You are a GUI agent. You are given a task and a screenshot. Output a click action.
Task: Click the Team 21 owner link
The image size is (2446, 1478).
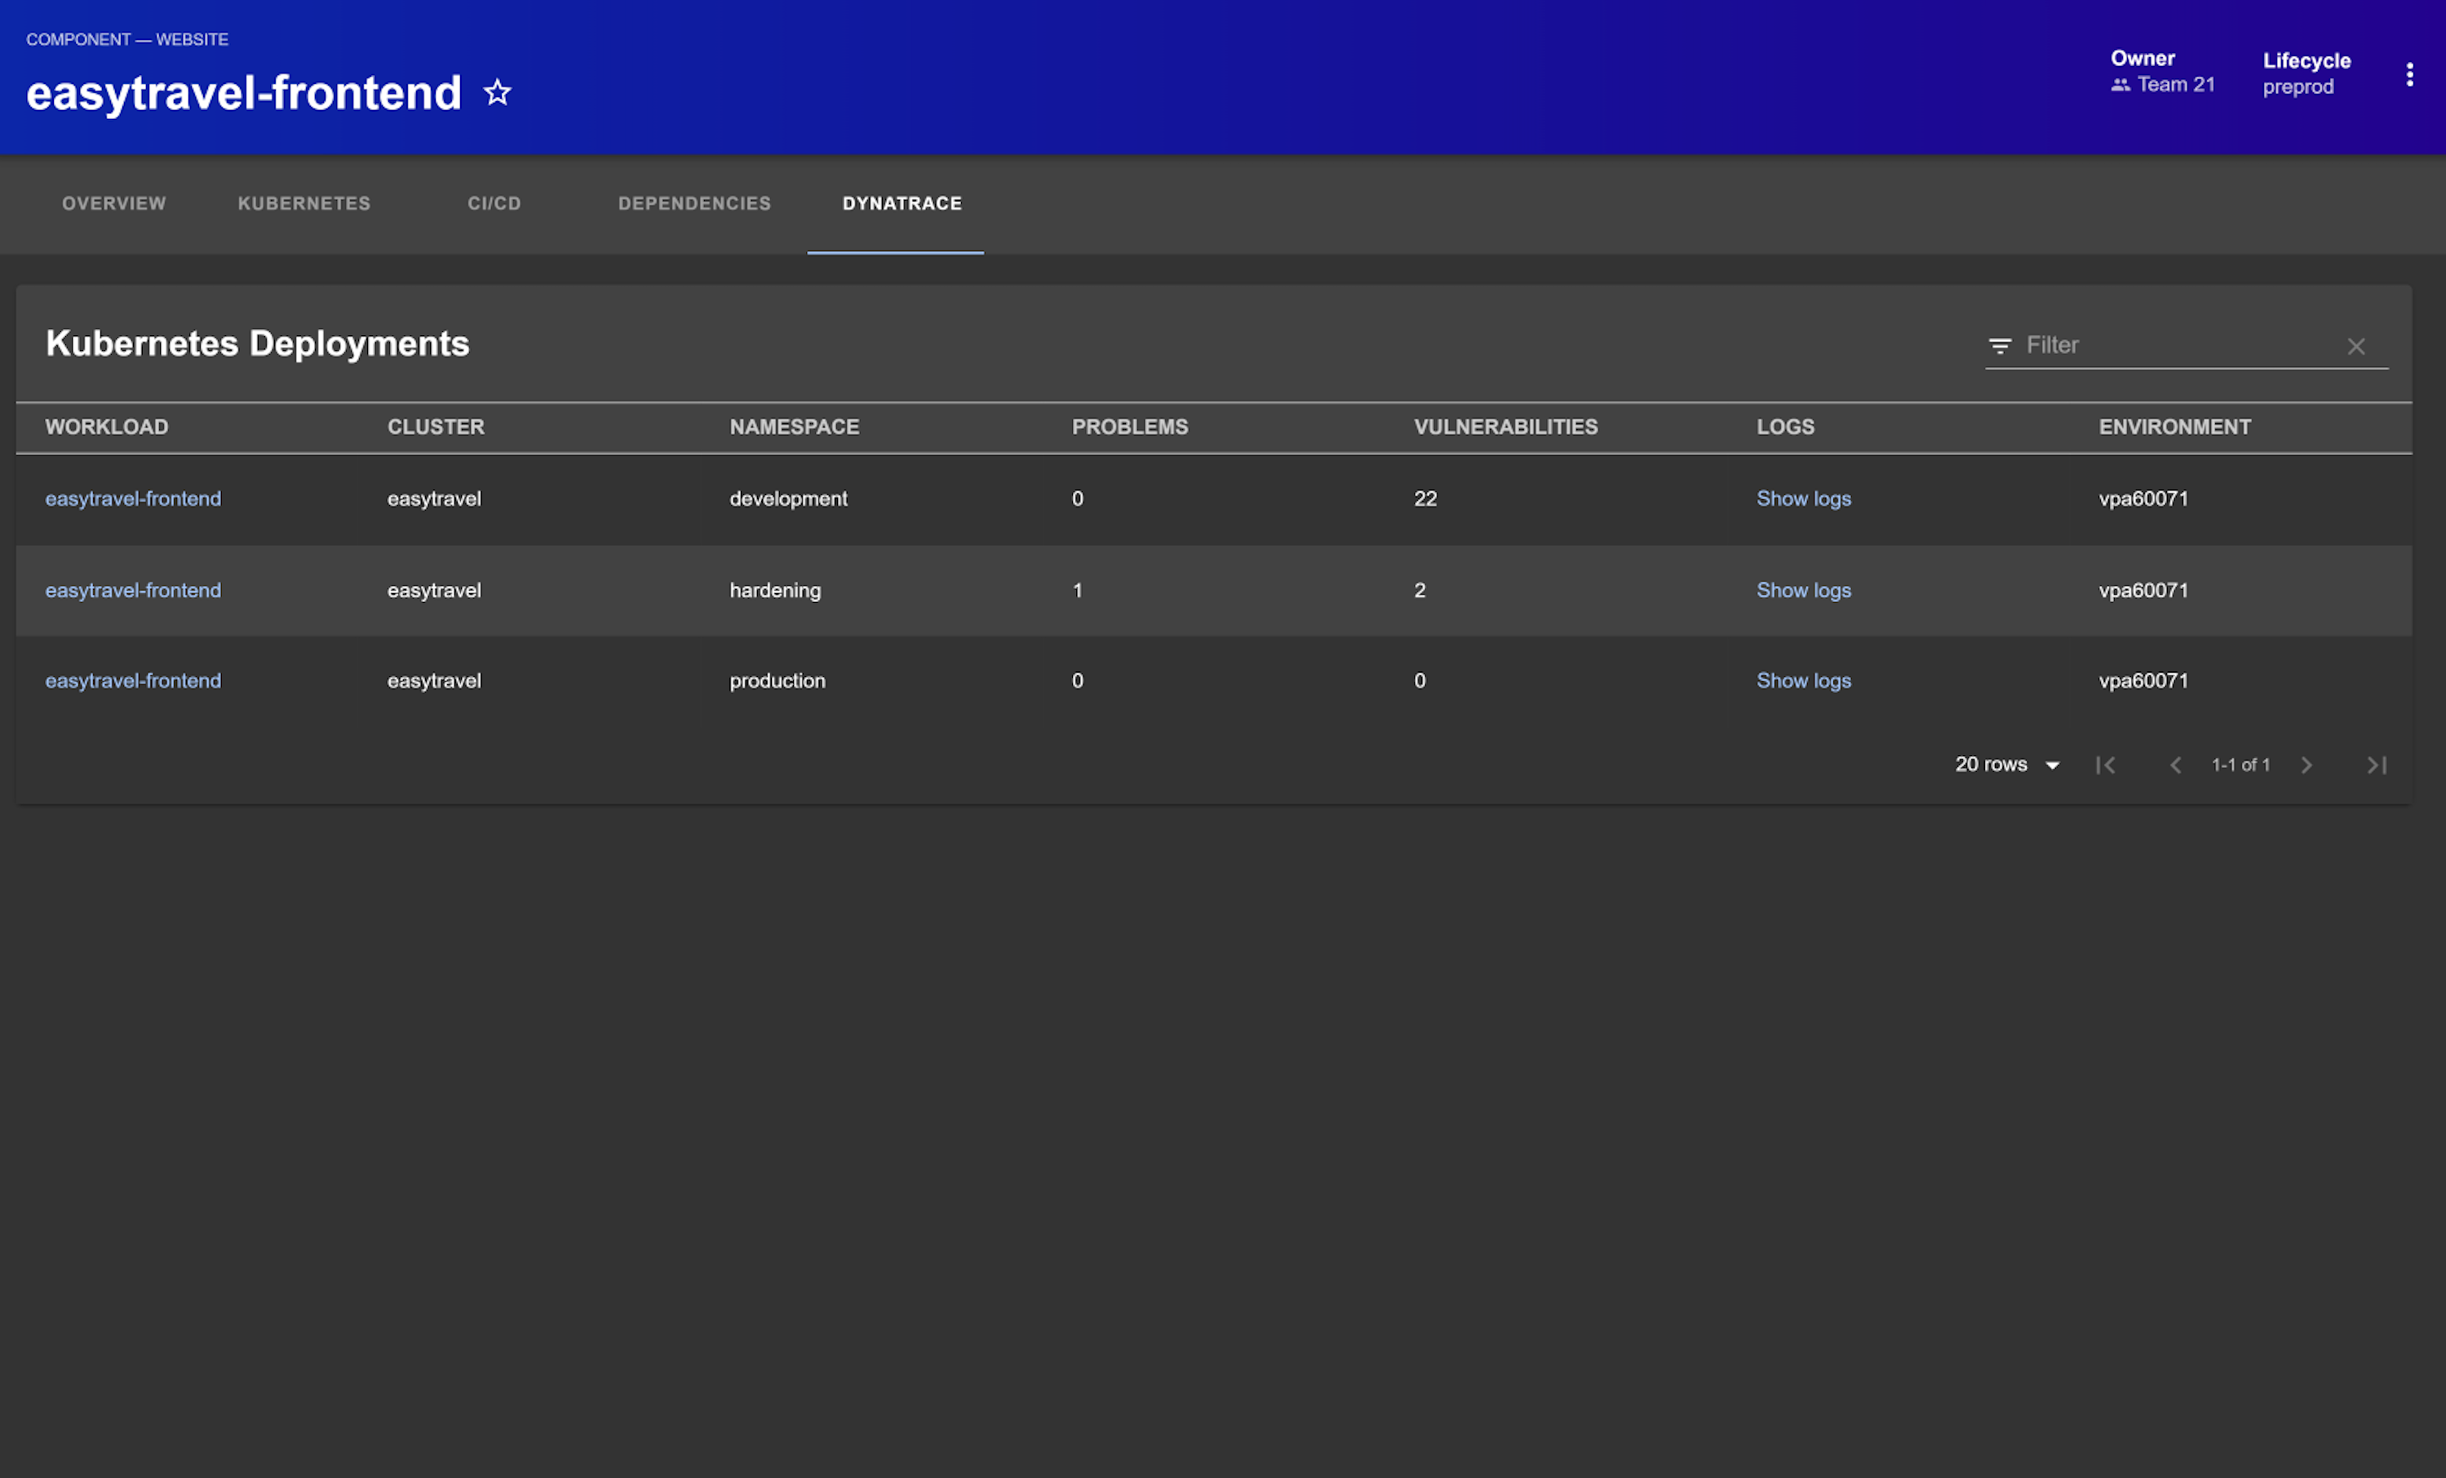[x=2174, y=86]
